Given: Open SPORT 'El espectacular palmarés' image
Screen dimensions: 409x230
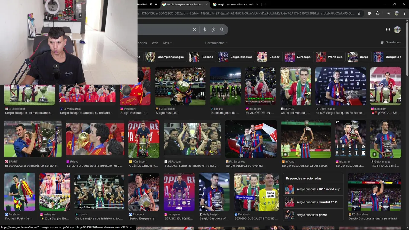Looking at the screenshot, I should tap(33, 139).
